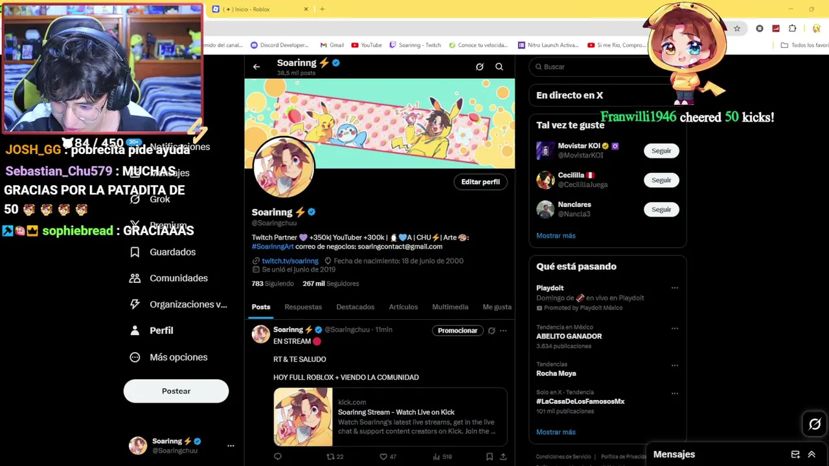Open the Kick stream link card
The image size is (829, 466).
[x=390, y=417]
